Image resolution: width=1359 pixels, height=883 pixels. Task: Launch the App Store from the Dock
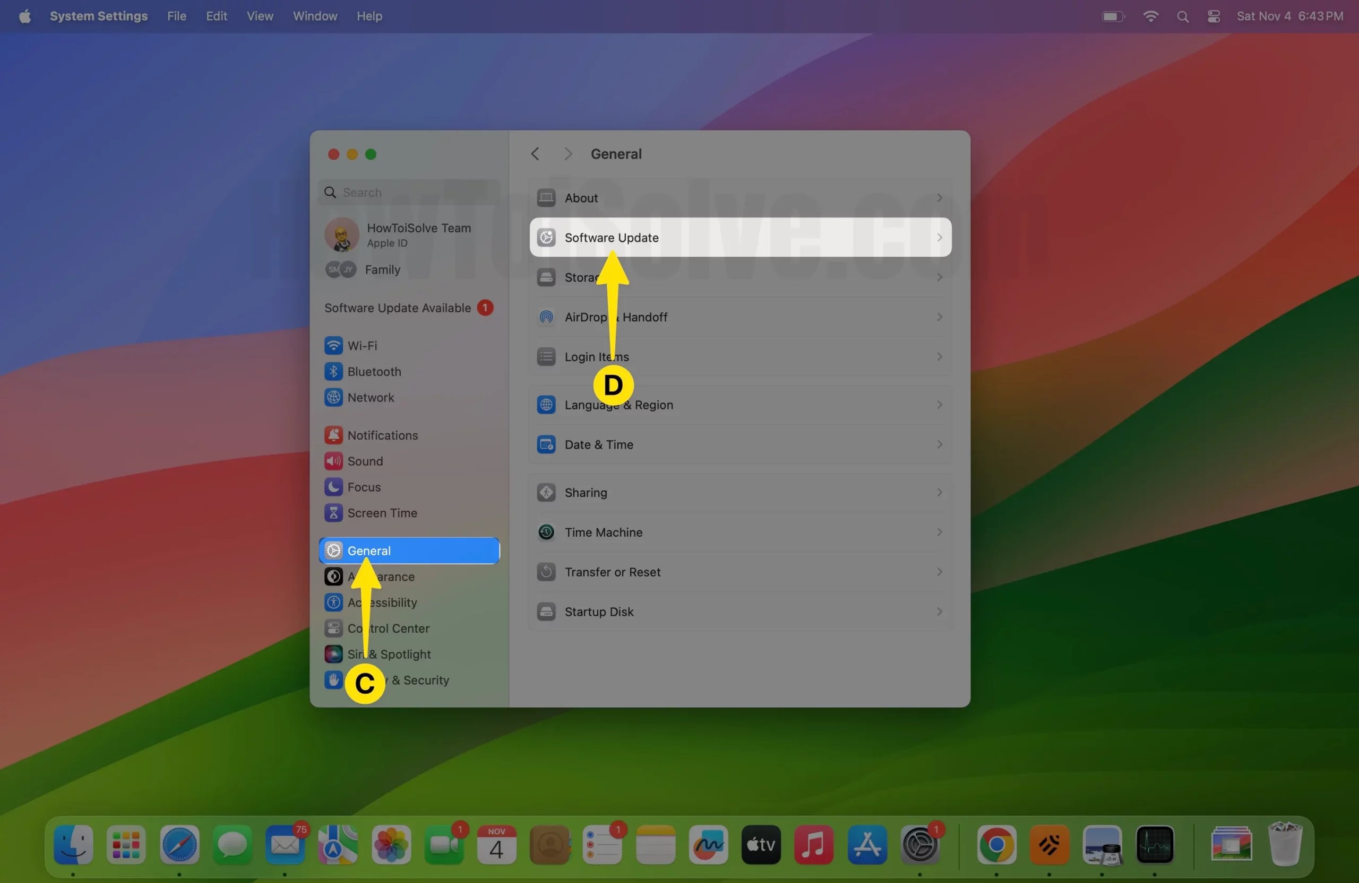pos(867,846)
